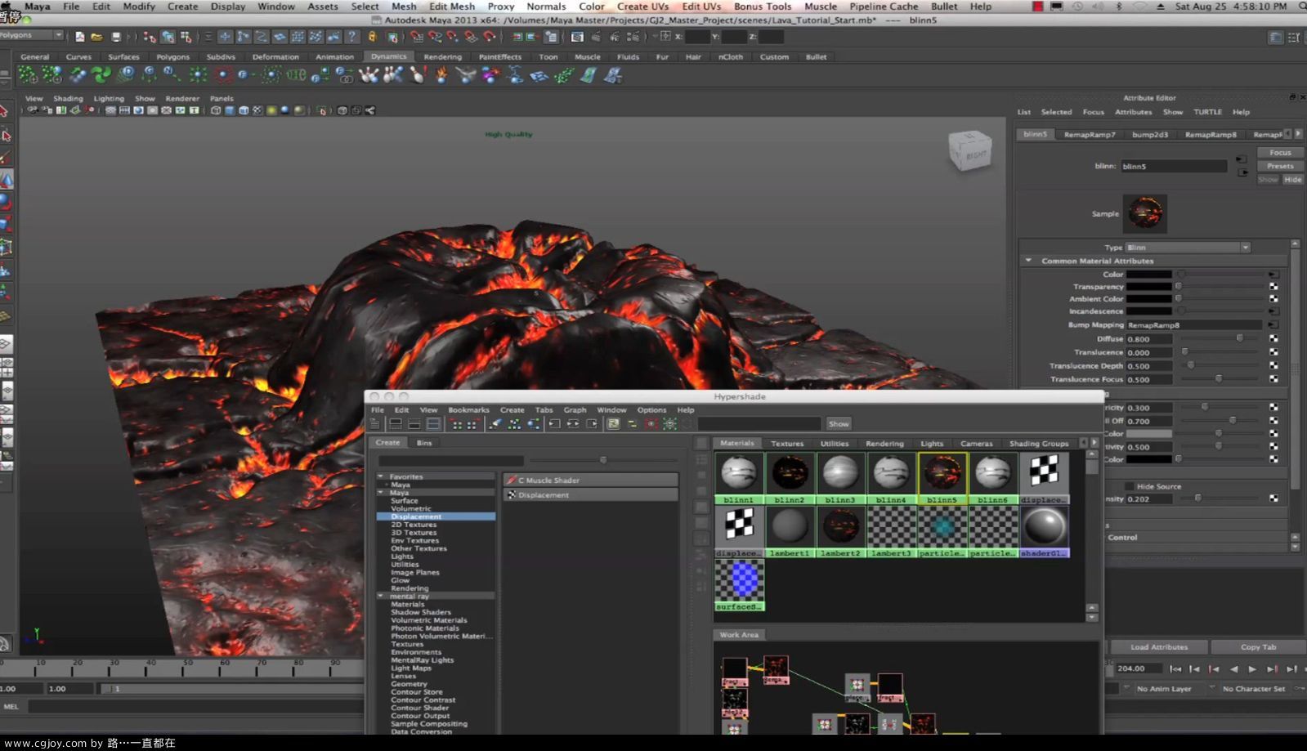
Task: Click the Presets button
Action: click(x=1280, y=166)
